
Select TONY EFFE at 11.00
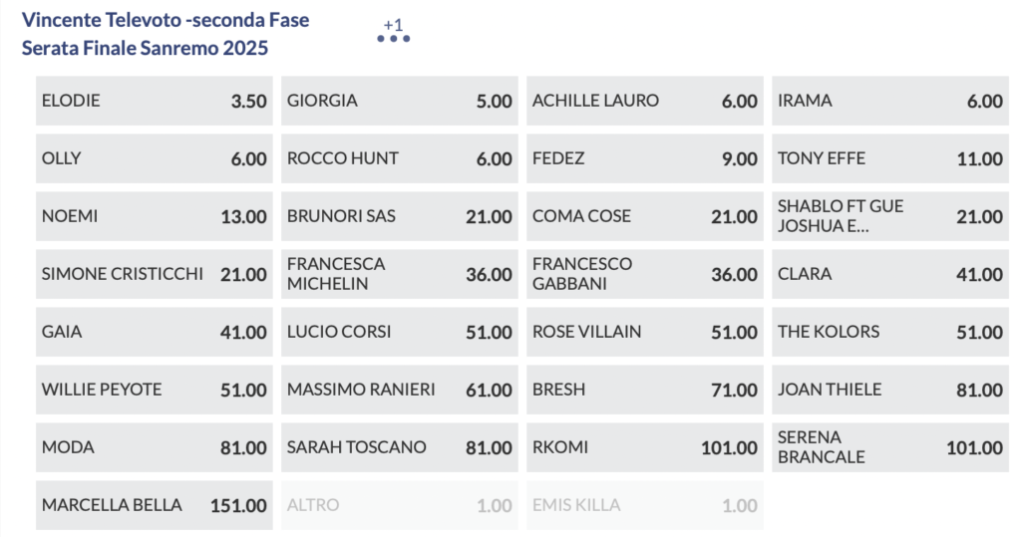[889, 158]
